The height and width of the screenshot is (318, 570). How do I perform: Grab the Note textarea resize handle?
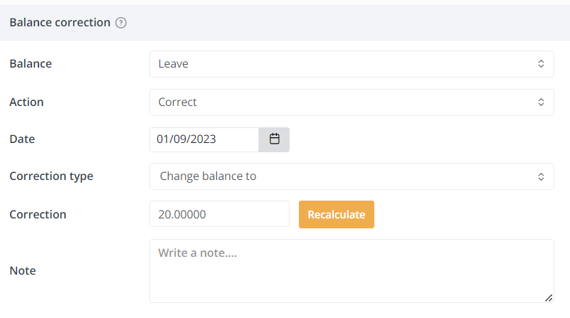click(549, 298)
